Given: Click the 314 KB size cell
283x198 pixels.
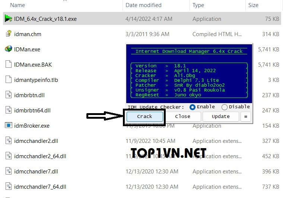Looking at the screenshot, I should [271, 34].
